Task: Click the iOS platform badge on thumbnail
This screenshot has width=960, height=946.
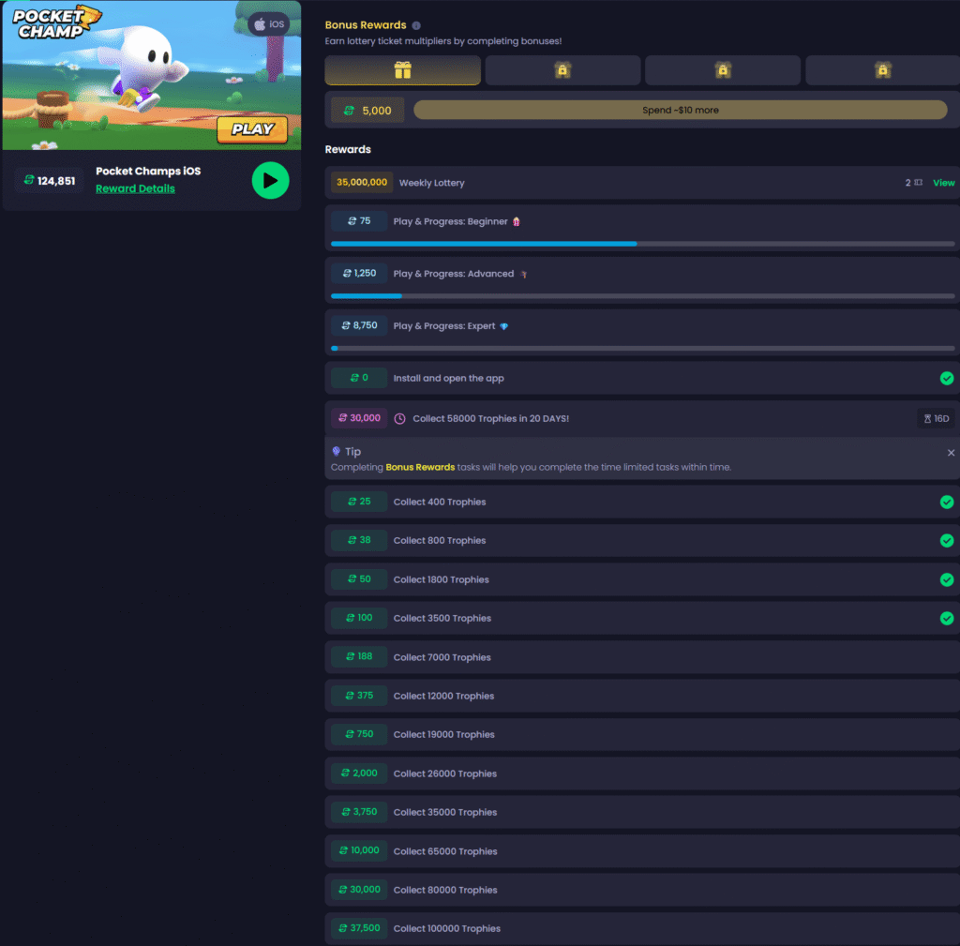Action: click(269, 24)
